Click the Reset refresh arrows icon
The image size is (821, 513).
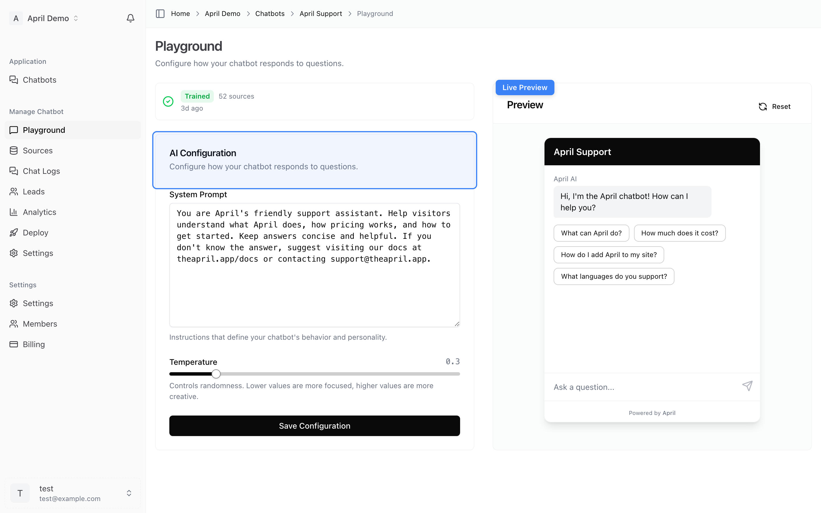pyautogui.click(x=763, y=107)
